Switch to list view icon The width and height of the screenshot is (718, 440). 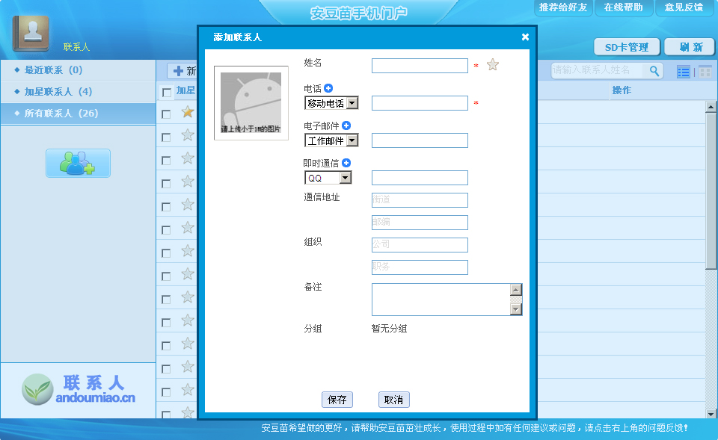(684, 72)
